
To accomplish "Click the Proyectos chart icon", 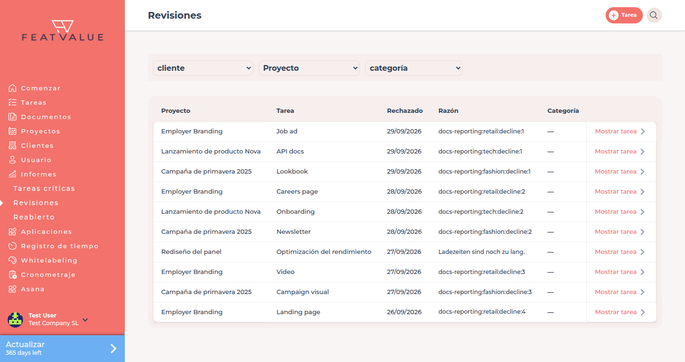I will [12, 131].
